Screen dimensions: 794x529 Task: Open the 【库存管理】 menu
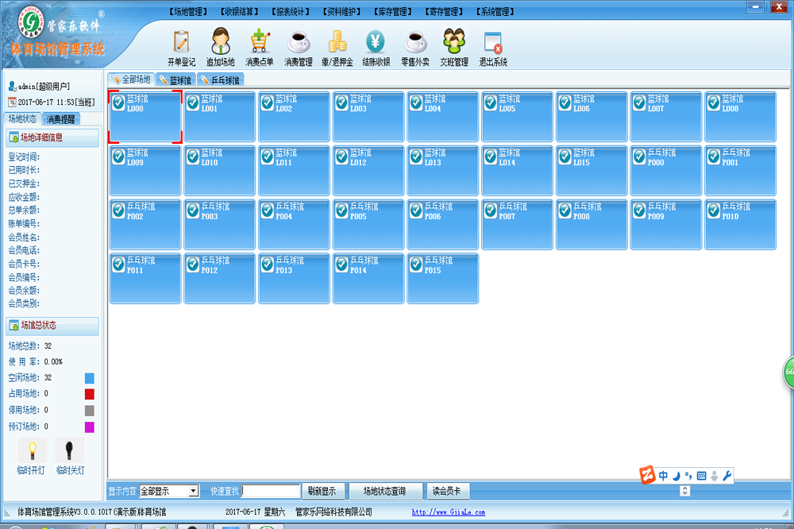tap(393, 12)
